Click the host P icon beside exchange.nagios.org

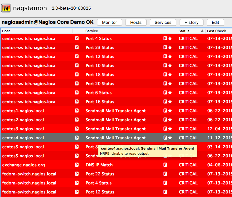pos(77,165)
